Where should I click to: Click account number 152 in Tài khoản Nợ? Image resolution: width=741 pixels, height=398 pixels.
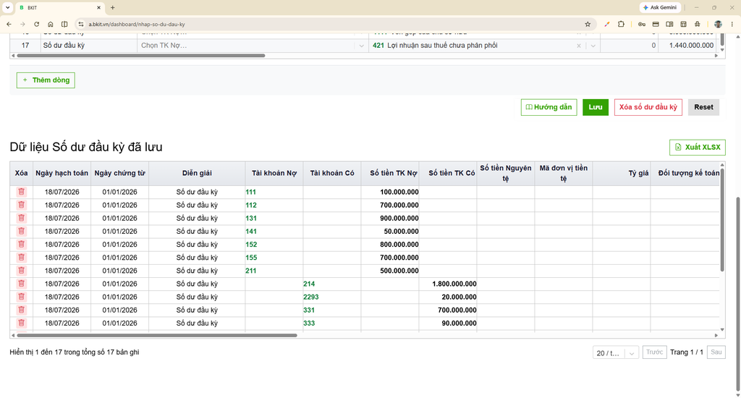tap(251, 245)
